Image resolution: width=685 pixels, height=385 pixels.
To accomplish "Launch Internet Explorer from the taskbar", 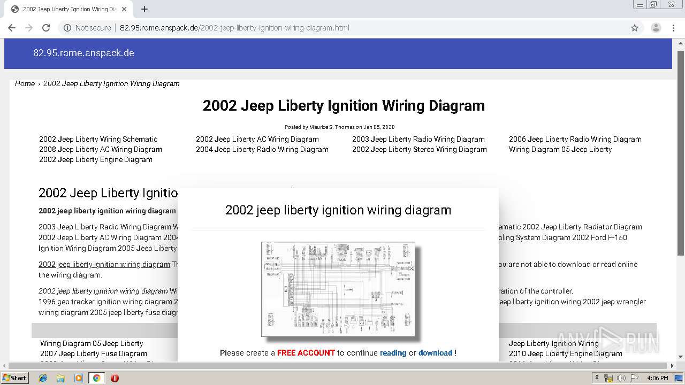I will pyautogui.click(x=43, y=378).
